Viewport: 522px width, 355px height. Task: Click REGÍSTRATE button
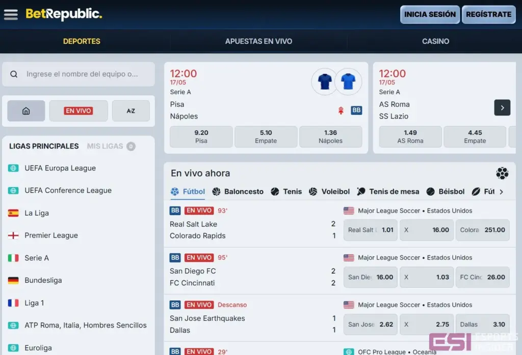(489, 14)
